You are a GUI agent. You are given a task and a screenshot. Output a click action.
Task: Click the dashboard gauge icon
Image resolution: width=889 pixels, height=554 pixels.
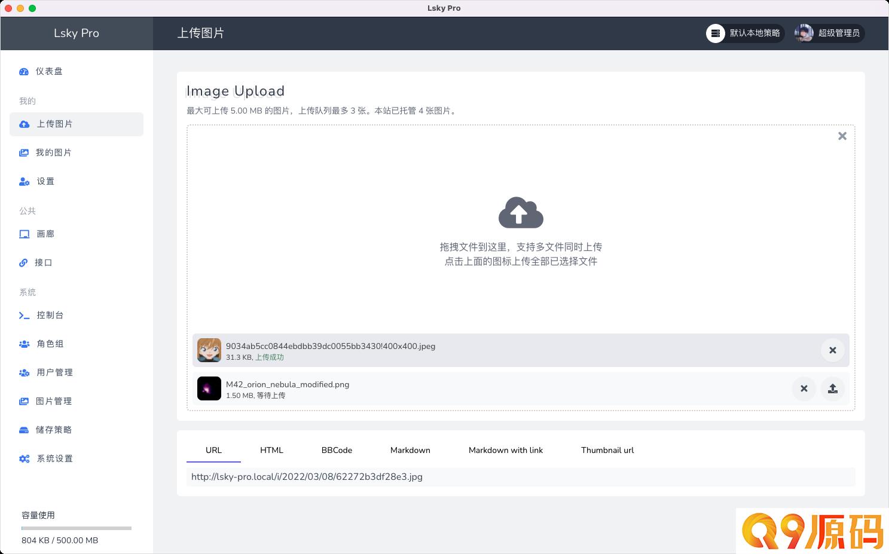(24, 72)
